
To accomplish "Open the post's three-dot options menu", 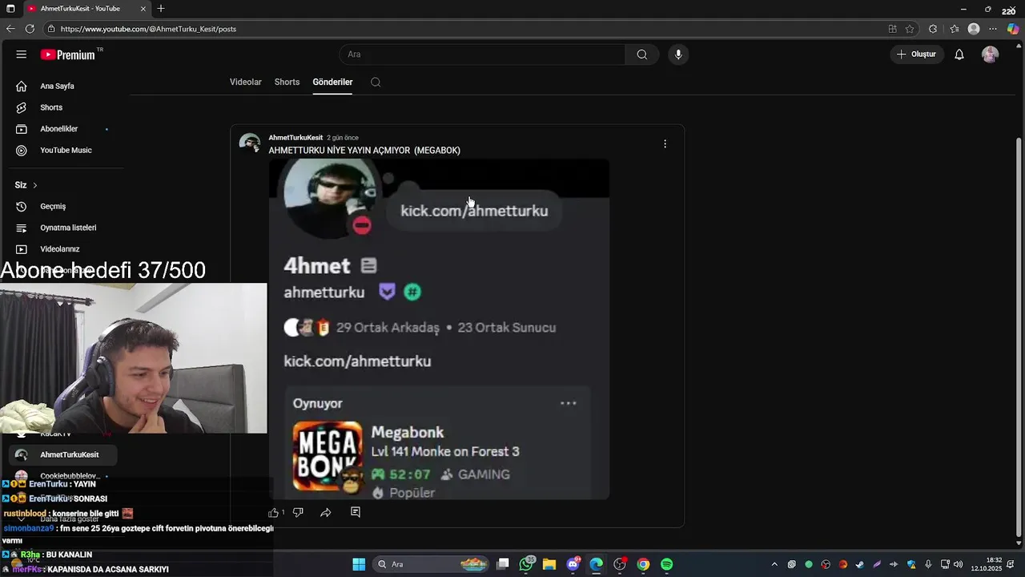I will click(665, 144).
